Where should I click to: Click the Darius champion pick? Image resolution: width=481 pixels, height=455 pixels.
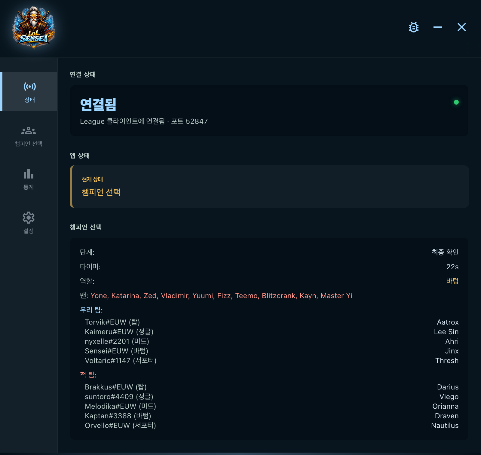click(448, 387)
